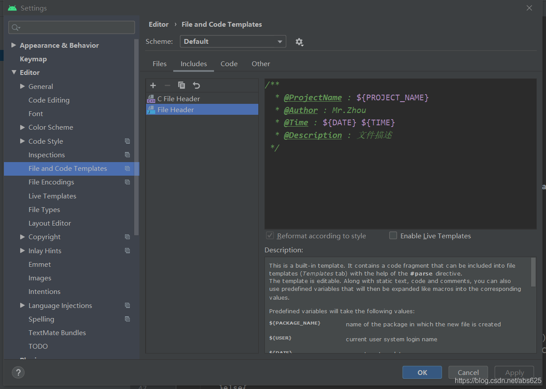Image resolution: width=546 pixels, height=389 pixels.
Task: Copy the selected template via the duplicate icon
Action: click(182, 85)
